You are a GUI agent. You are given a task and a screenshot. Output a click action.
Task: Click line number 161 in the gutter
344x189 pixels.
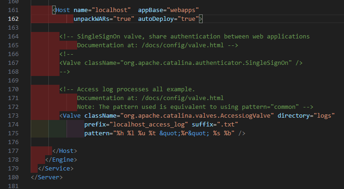[13, 10]
